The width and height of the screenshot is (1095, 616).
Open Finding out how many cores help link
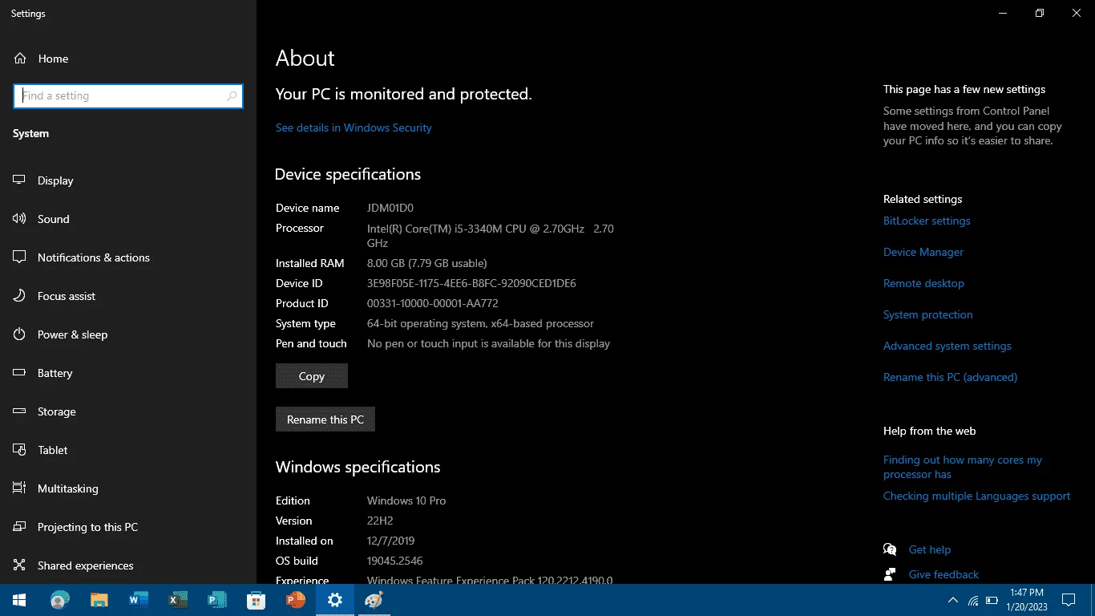click(x=963, y=467)
